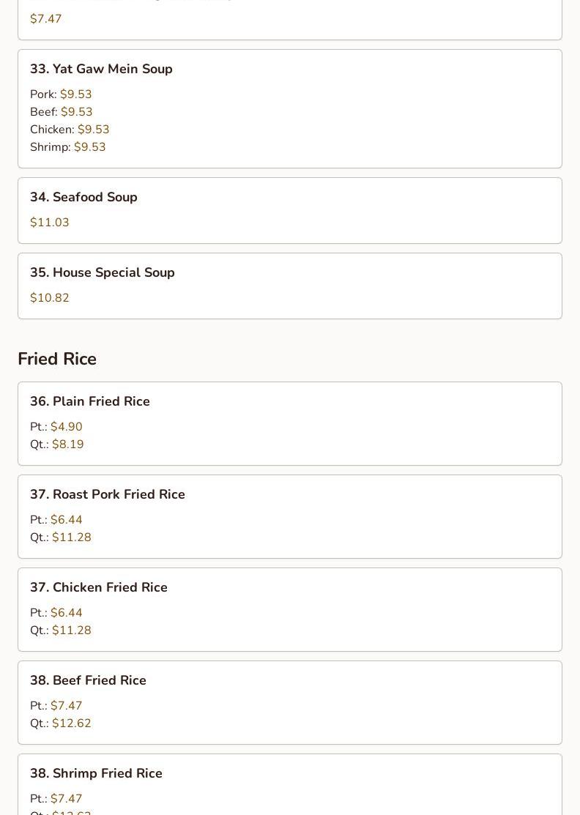This screenshot has width=580, height=815.
Task: Click the Fried Rice section heading
Action: pos(57,359)
